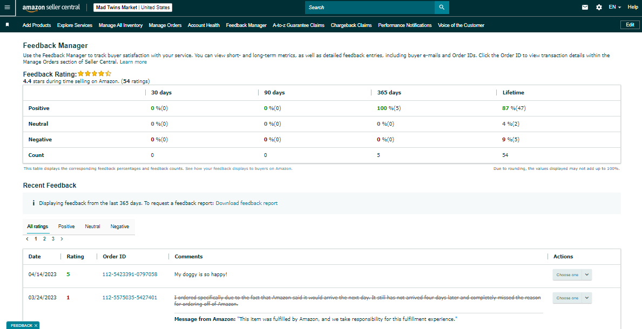Expand the EN language dropdown
Screen dimensions: 642x329
pos(615,8)
